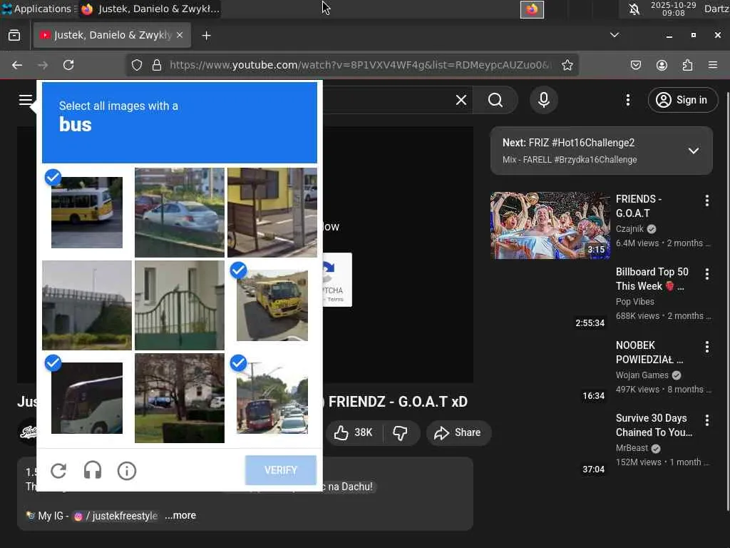Clear the YouTube search box

point(461,100)
